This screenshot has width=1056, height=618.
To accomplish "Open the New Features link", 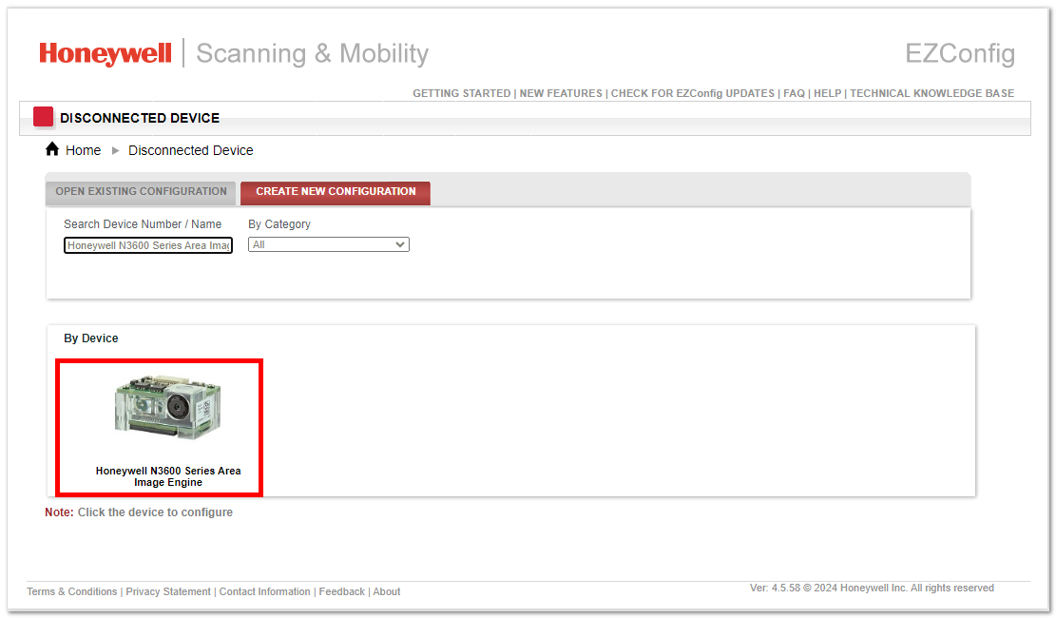I will [x=561, y=93].
